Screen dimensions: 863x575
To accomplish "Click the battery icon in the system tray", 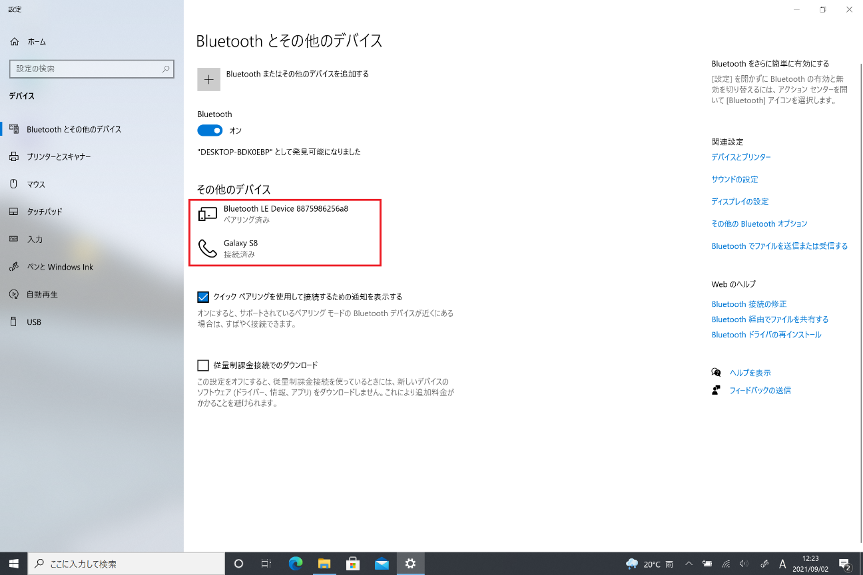I will [708, 564].
